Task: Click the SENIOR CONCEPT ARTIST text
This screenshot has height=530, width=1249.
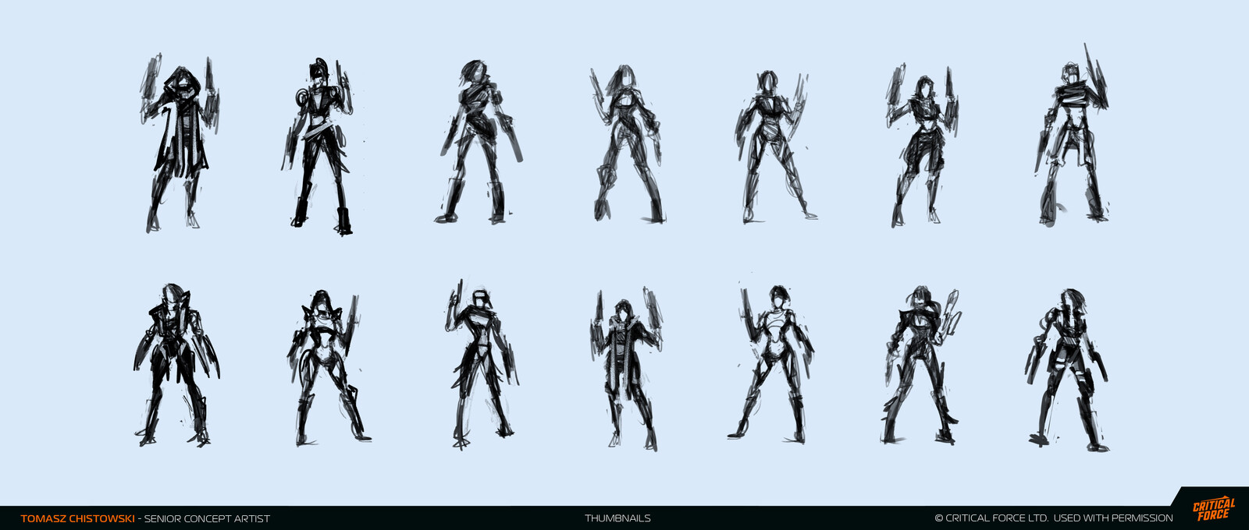Action: point(207,518)
